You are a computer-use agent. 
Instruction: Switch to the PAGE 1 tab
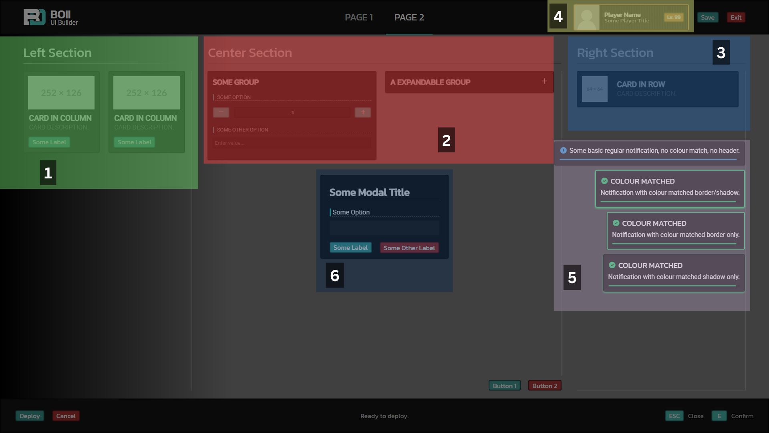point(359,17)
